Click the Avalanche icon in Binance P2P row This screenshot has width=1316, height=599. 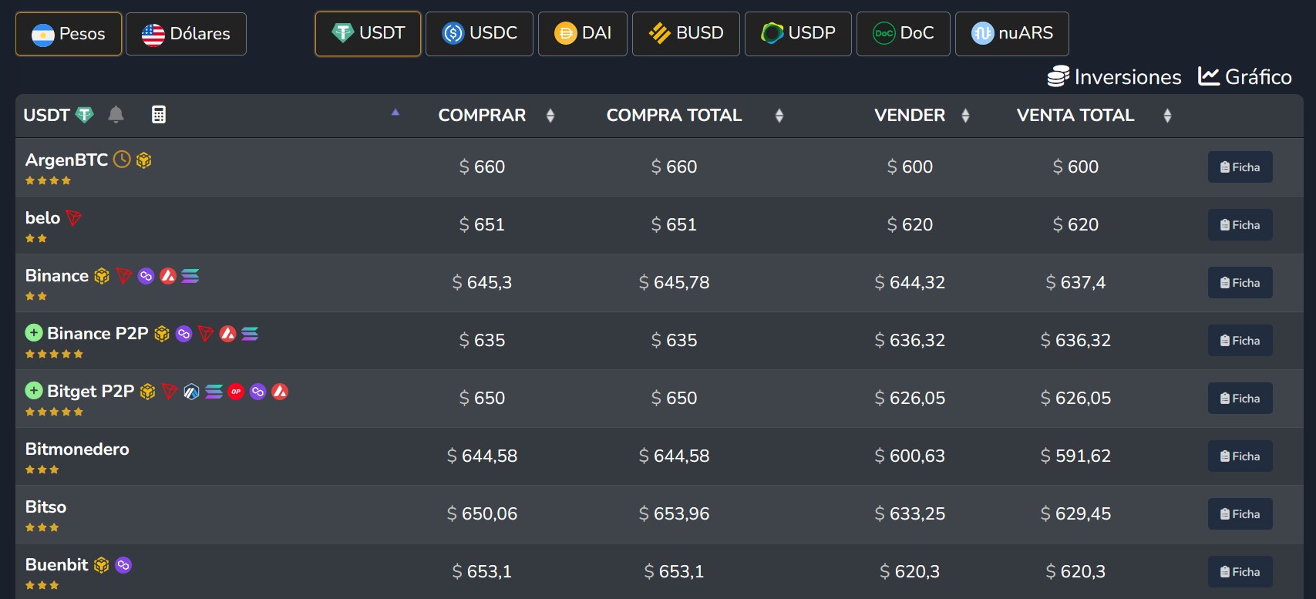(227, 334)
